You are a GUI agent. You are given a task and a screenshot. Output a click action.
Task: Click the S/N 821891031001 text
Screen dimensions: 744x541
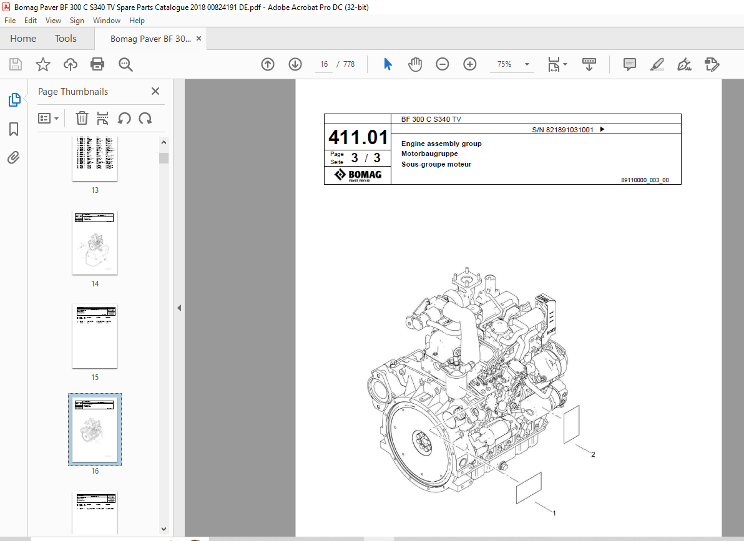(563, 130)
